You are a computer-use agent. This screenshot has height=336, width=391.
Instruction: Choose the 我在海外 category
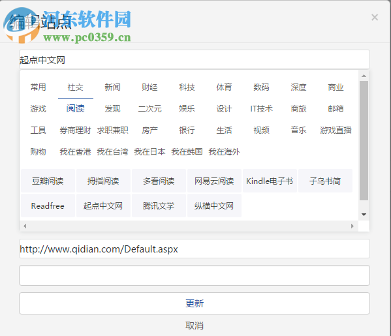(224, 151)
